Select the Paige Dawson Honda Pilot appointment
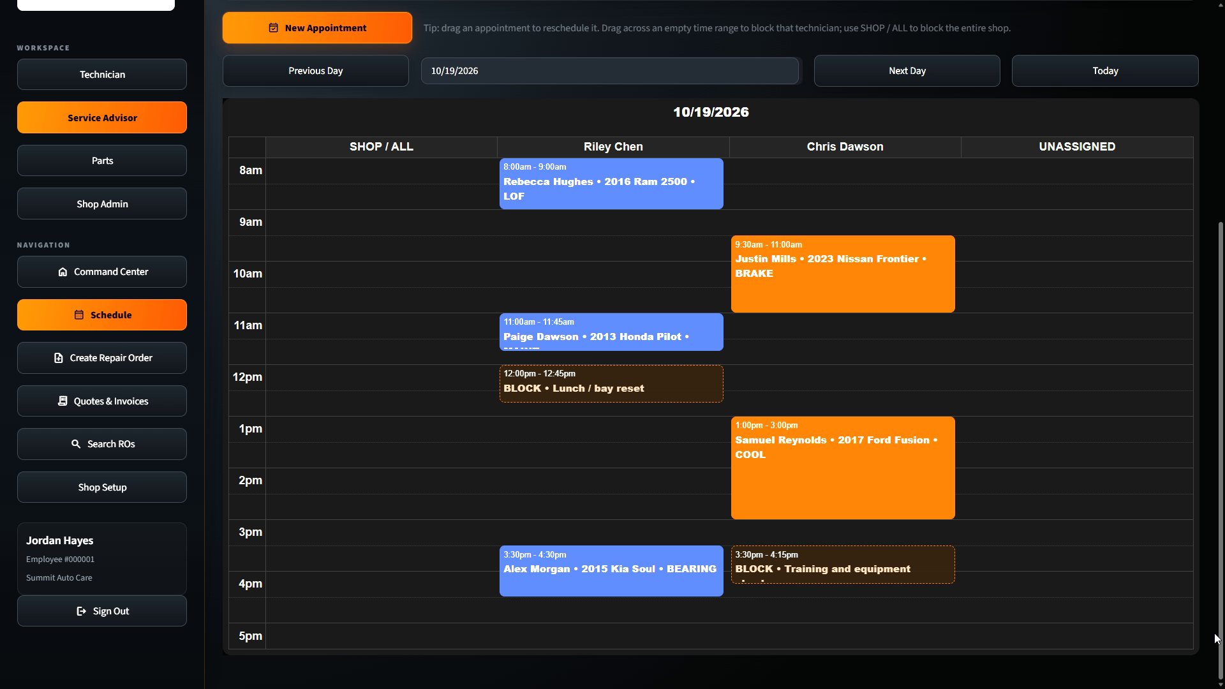Viewport: 1225px width, 689px height. [x=611, y=332]
